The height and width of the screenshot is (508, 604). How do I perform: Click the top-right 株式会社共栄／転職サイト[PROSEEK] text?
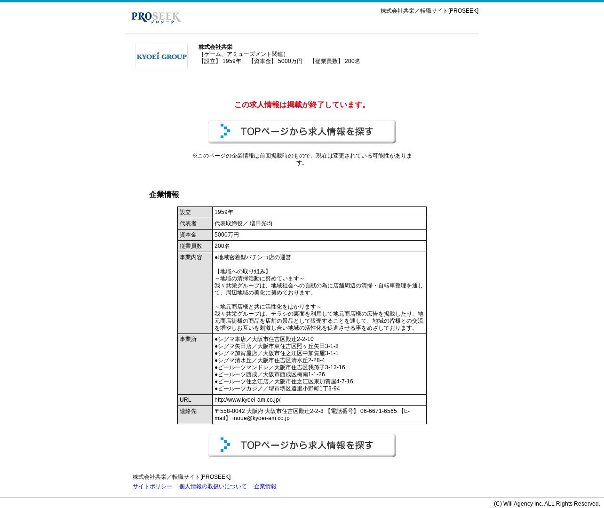[x=429, y=11]
